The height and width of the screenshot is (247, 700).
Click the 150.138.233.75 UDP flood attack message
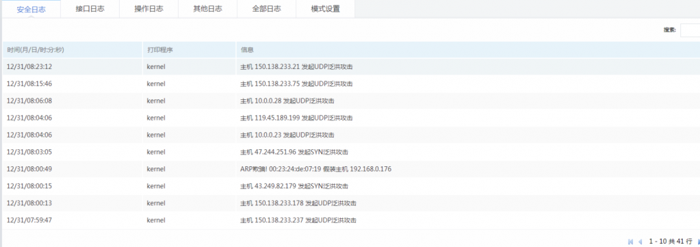coord(296,84)
